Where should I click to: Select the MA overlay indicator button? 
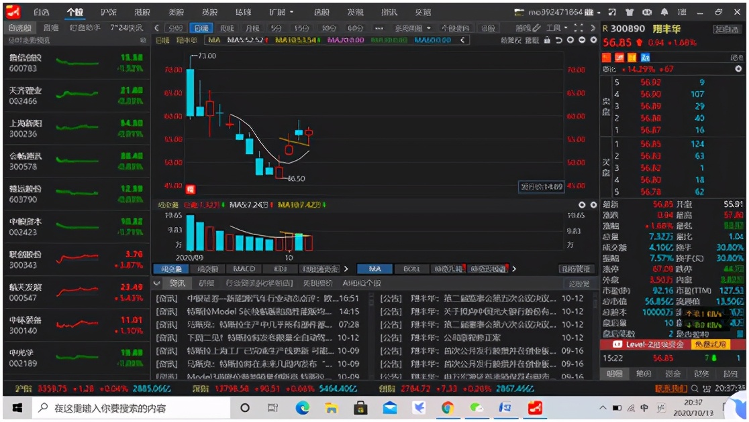pyautogui.click(x=374, y=269)
